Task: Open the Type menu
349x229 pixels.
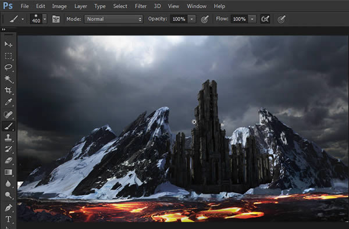Action: (x=100, y=6)
